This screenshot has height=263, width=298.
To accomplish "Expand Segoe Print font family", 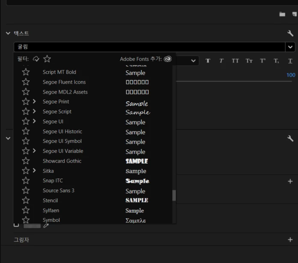I will pyautogui.click(x=34, y=101).
